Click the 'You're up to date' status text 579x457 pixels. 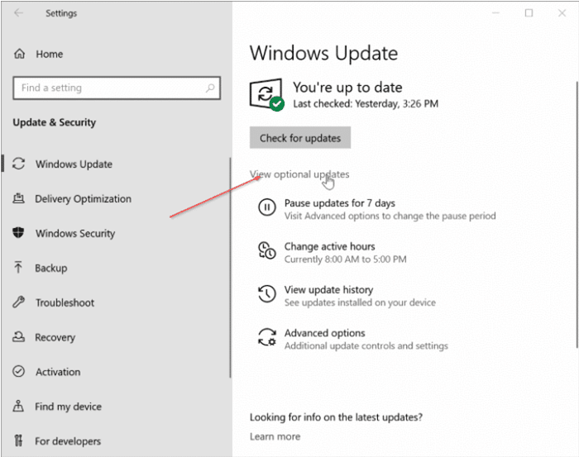(347, 88)
